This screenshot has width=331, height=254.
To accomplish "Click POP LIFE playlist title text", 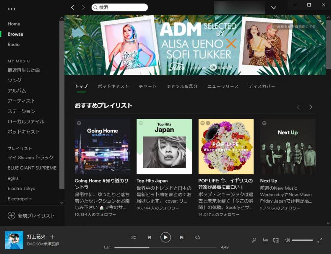I will pyautogui.click(x=225, y=184).
